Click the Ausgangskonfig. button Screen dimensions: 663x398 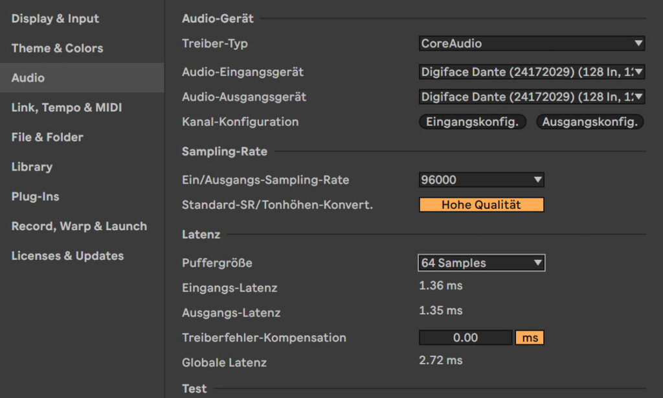[x=589, y=122]
